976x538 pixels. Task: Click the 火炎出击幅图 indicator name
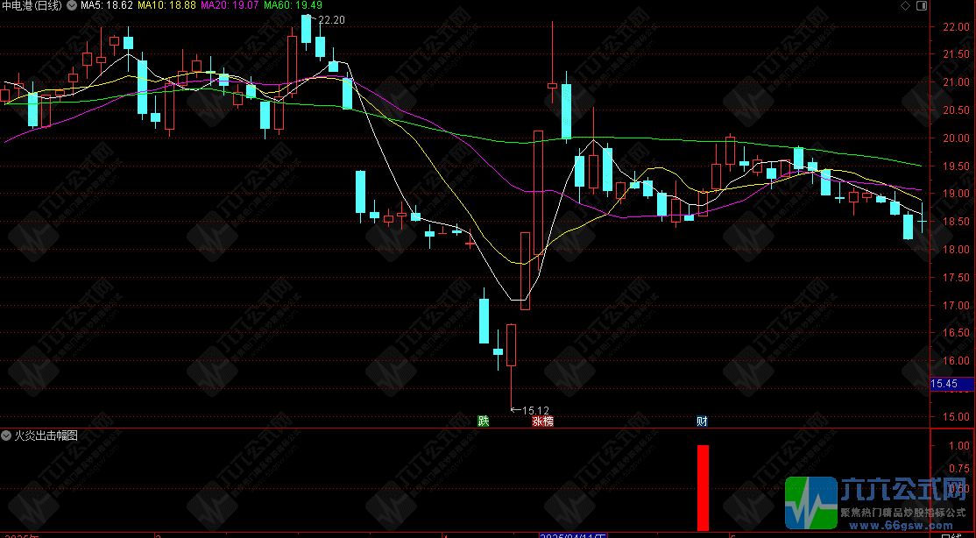tap(46, 435)
